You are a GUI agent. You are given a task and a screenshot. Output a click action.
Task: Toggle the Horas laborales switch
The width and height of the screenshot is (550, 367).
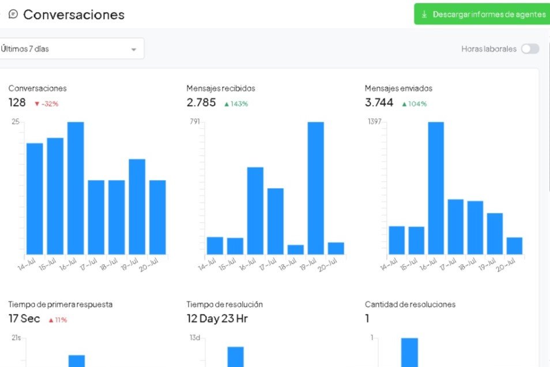tap(530, 49)
